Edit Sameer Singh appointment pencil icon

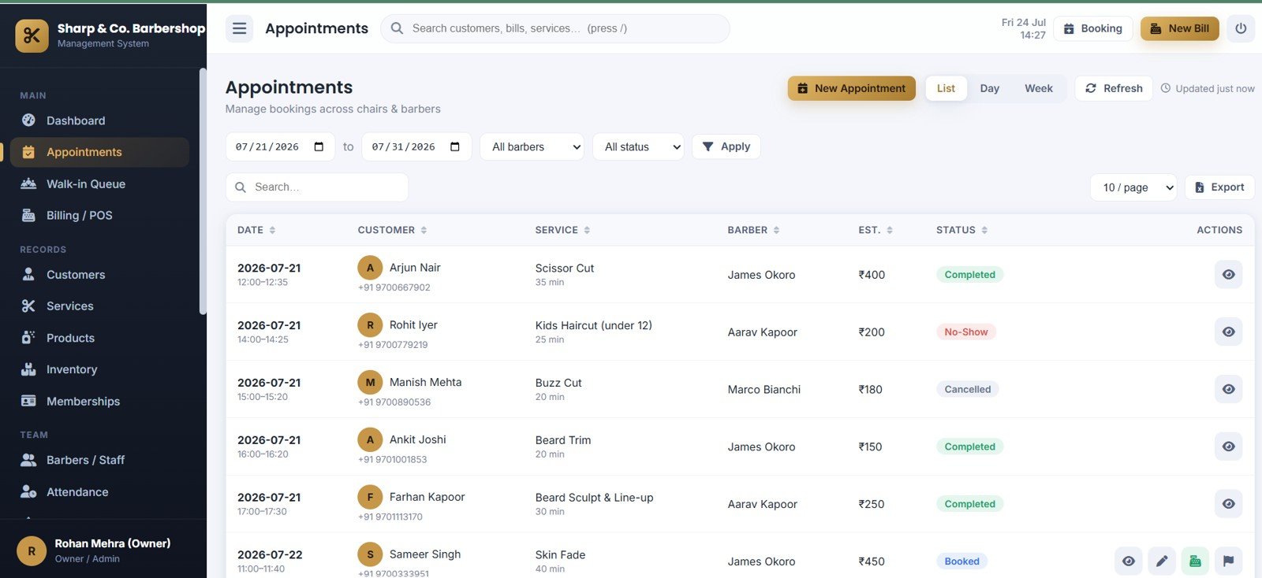1162,561
